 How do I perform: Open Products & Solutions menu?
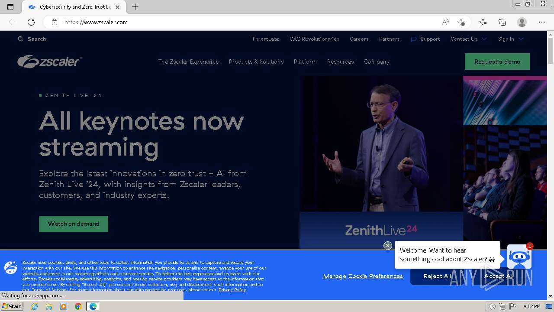tap(256, 62)
